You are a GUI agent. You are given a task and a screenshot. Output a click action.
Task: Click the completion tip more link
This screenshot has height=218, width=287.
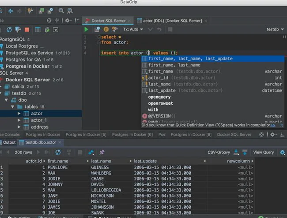click(273, 126)
